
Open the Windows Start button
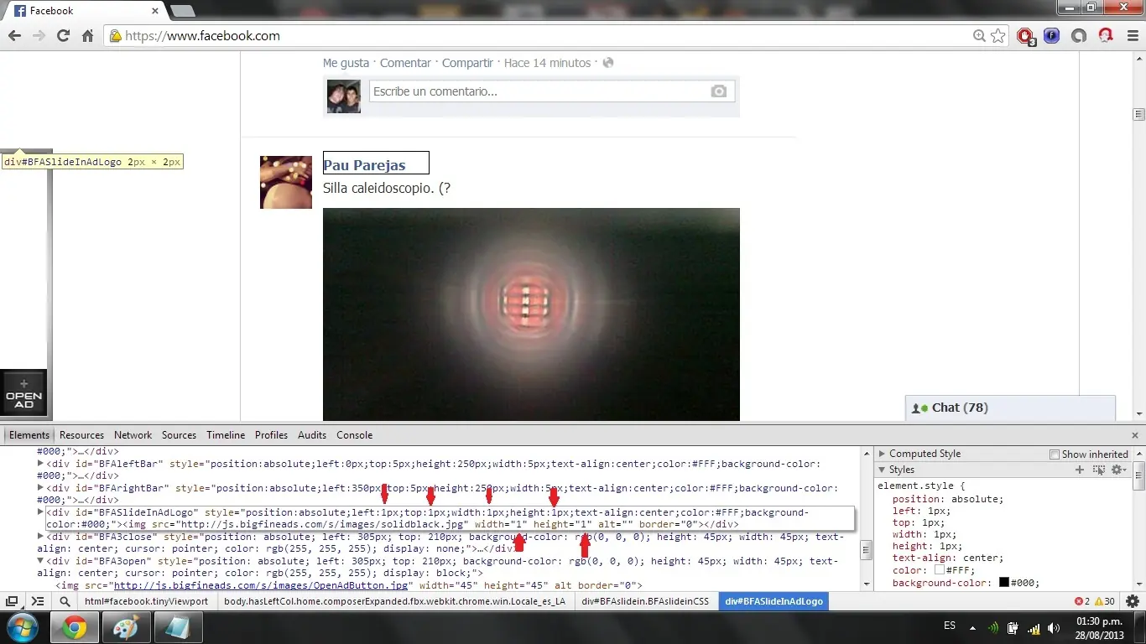[22, 627]
